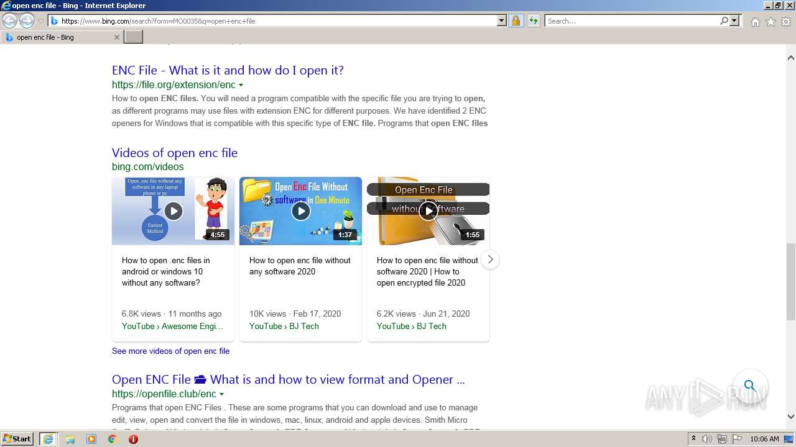Play the 1:55 'Open Enc File' video thumbnail

click(428, 211)
